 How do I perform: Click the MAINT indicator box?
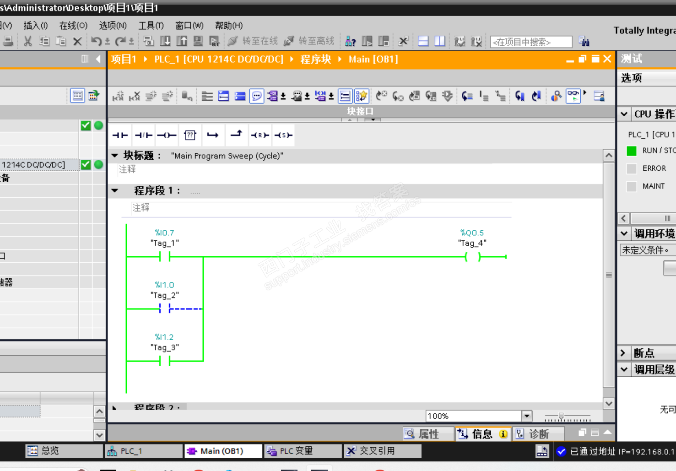(x=632, y=186)
